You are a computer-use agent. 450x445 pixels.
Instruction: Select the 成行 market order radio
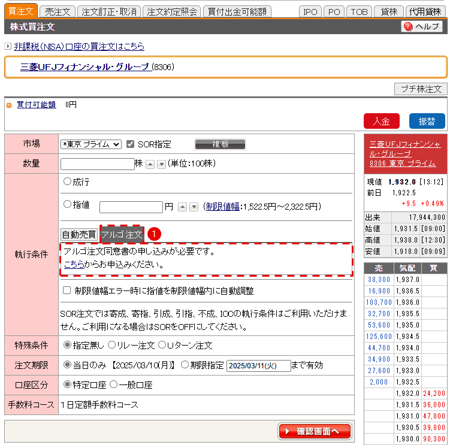pyautogui.click(x=67, y=181)
